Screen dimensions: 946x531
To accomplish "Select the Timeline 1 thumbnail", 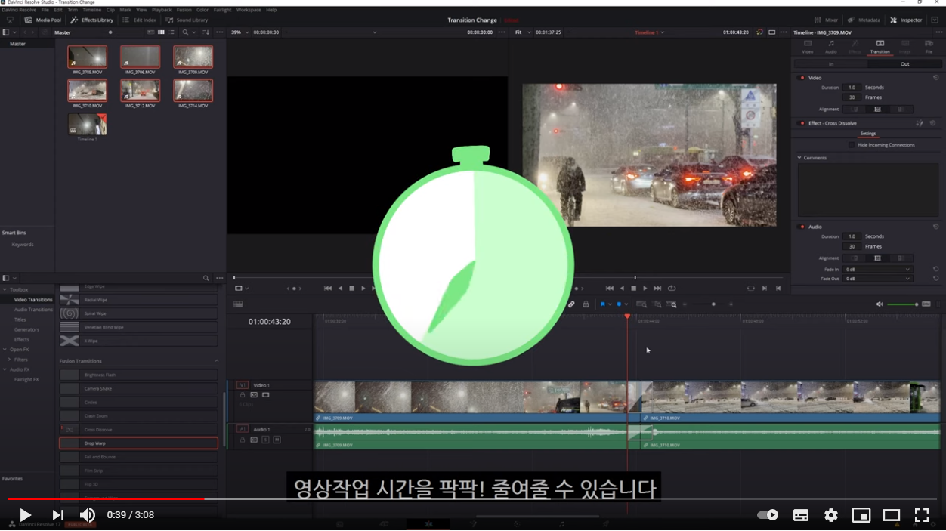I will 87,125.
